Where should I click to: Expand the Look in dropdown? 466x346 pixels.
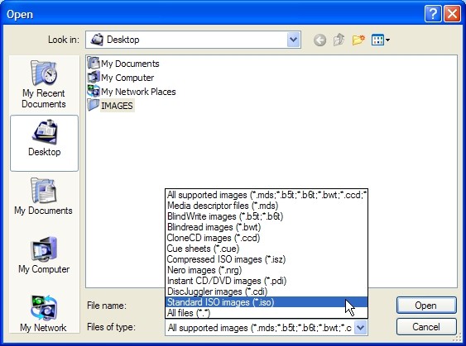point(293,40)
